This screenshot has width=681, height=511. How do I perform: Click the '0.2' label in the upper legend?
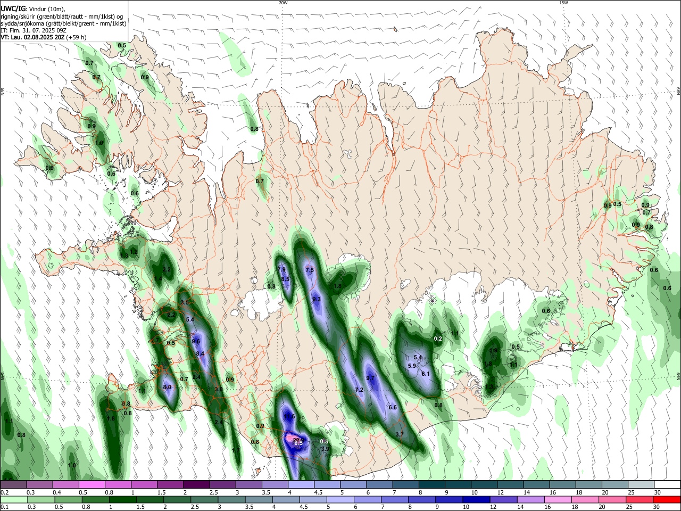(x=4, y=492)
